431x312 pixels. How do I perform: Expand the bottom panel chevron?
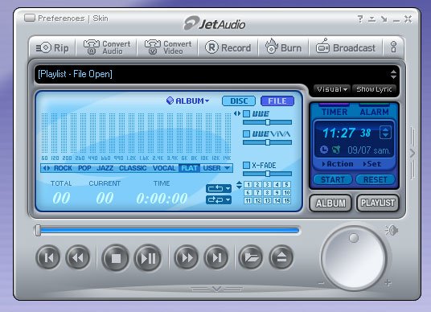tap(216, 289)
